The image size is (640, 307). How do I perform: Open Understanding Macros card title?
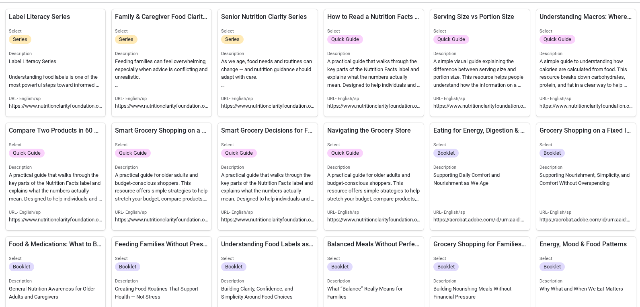coord(585,17)
